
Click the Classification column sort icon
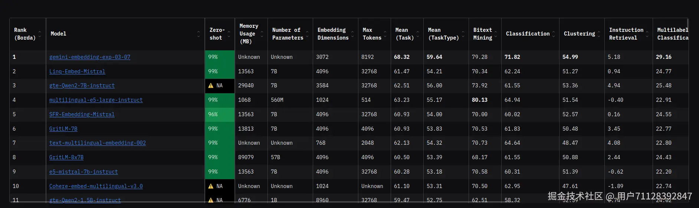(x=554, y=34)
